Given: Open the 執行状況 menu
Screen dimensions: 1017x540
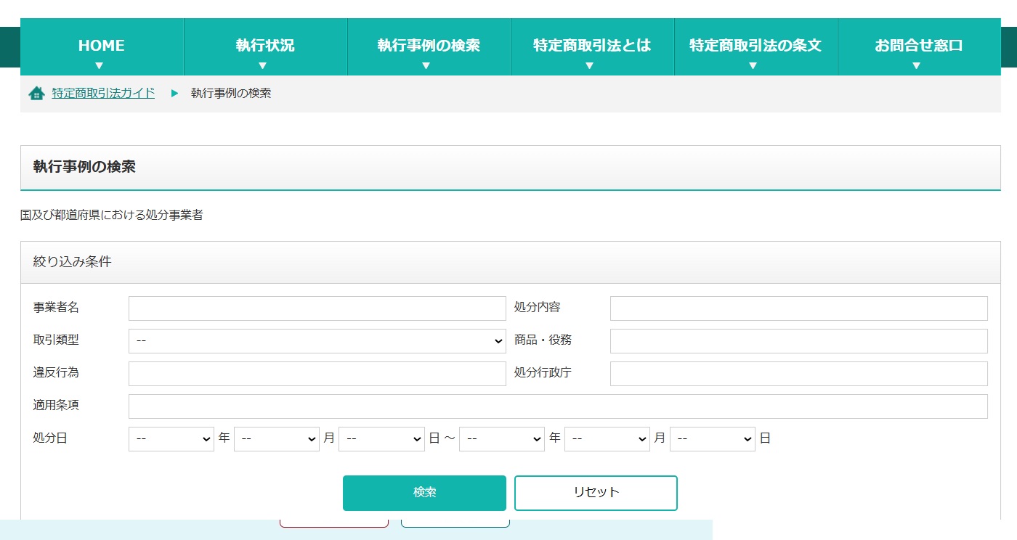Looking at the screenshot, I should click(264, 46).
